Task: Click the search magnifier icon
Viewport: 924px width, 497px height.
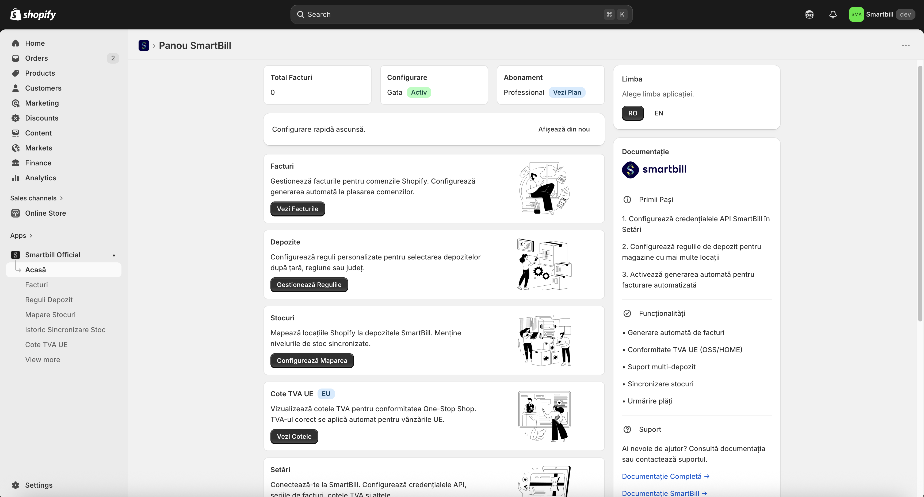Action: pos(301,14)
